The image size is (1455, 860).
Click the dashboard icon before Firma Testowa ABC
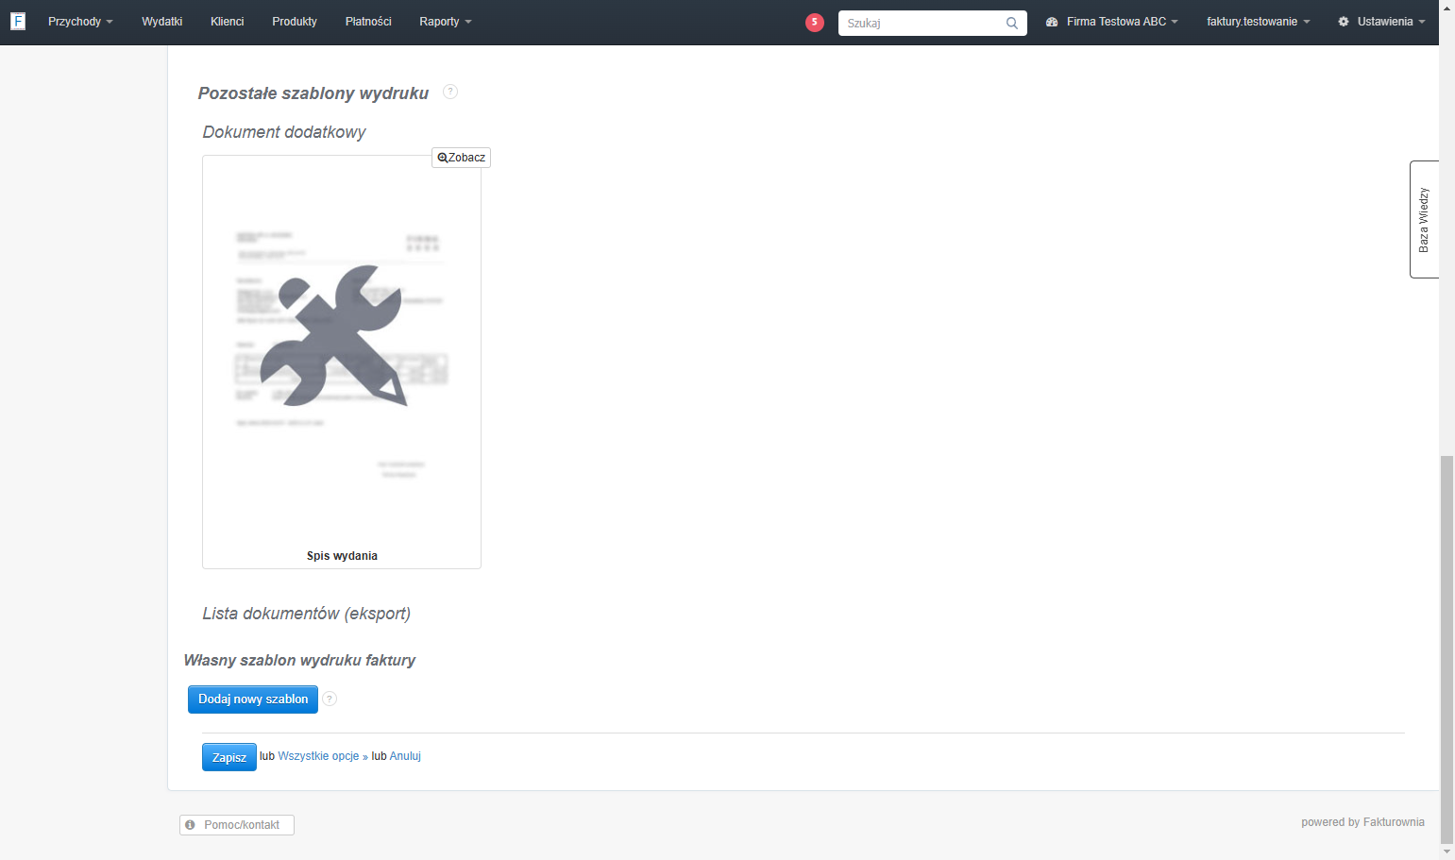click(x=1052, y=22)
